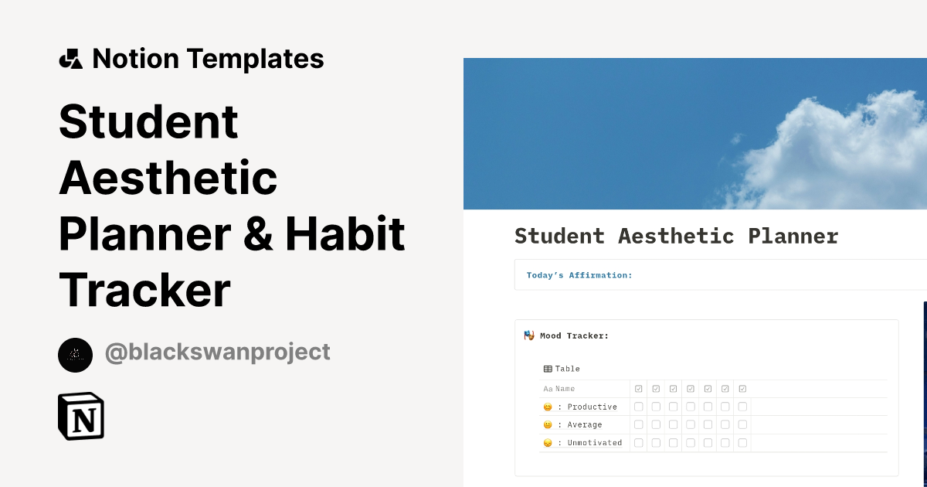Image resolution: width=927 pixels, height=487 pixels.
Task: Uncheck the first checkbox column header
Action: [x=639, y=389]
